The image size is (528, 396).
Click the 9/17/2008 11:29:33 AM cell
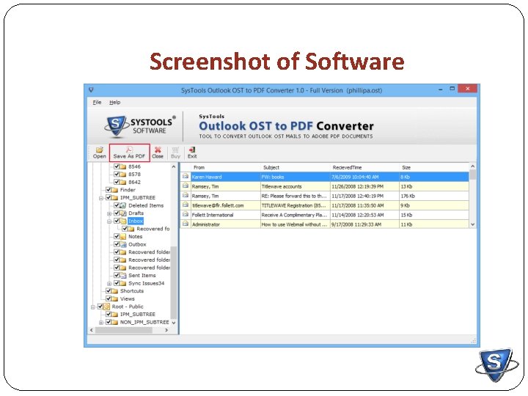356,224
